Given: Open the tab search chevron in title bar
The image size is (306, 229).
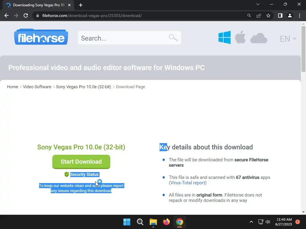Looking at the screenshot, I should click(x=258, y=4).
